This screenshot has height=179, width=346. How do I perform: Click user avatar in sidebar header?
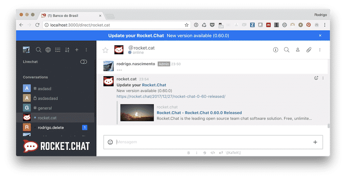pyautogui.click(x=26, y=50)
